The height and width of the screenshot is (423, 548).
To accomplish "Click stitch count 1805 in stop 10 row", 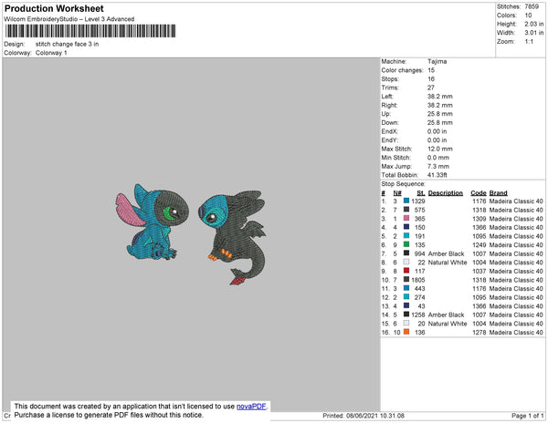I will 418,280.
